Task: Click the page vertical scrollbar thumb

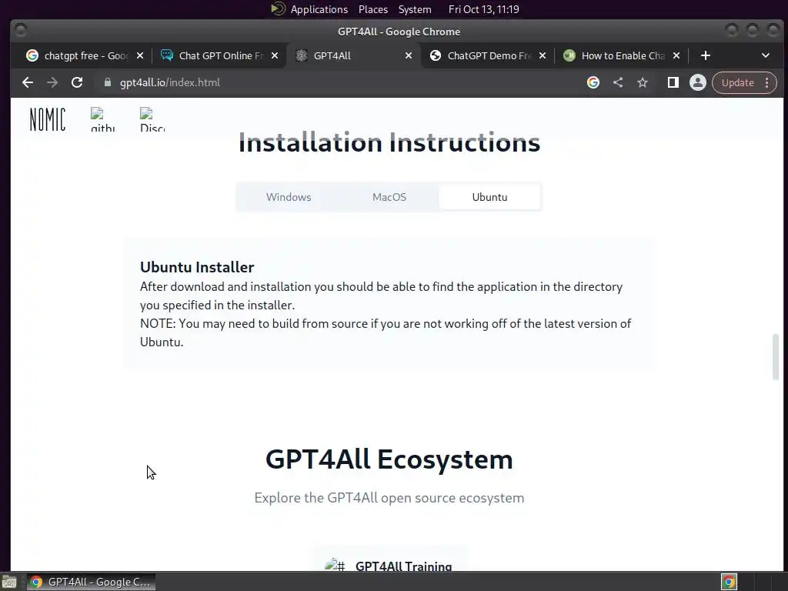Action: tap(776, 356)
